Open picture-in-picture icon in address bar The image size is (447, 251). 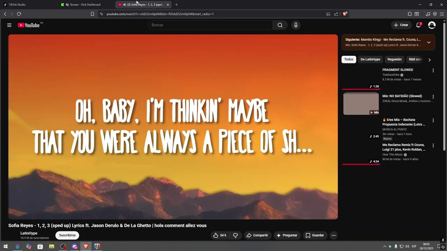[x=328, y=14]
